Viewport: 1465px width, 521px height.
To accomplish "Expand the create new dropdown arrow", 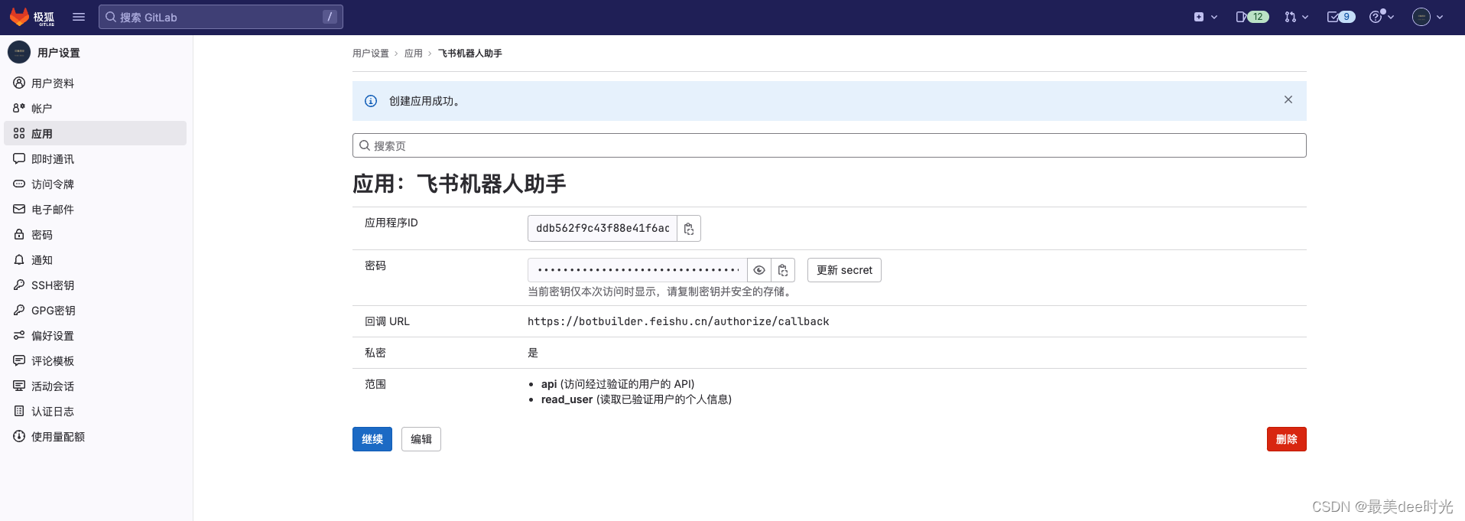I will (x=1214, y=17).
